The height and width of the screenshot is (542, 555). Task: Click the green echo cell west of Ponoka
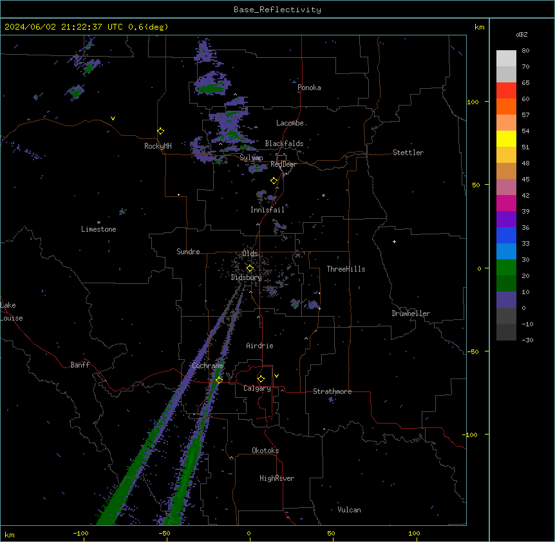[x=211, y=88]
